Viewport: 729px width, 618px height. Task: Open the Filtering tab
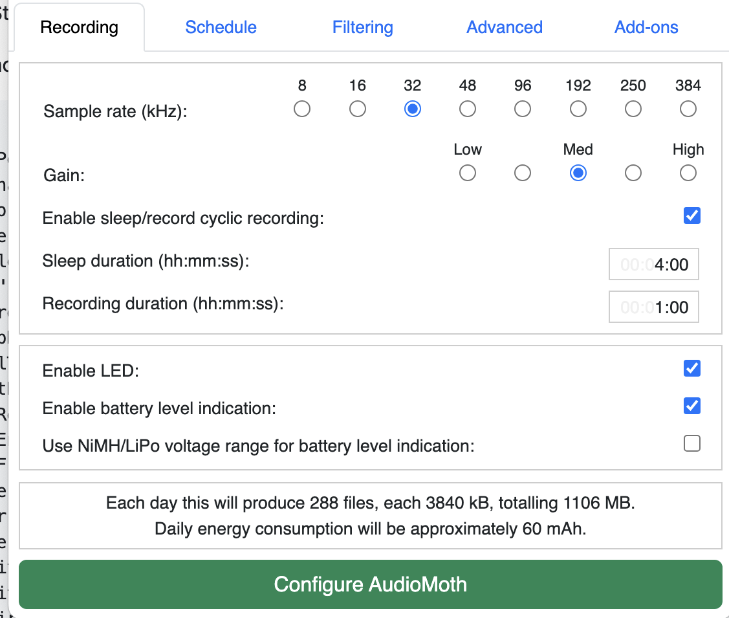click(x=363, y=27)
